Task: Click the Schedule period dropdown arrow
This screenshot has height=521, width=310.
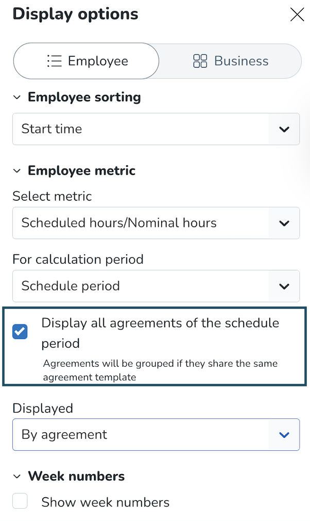Action: pos(284,286)
